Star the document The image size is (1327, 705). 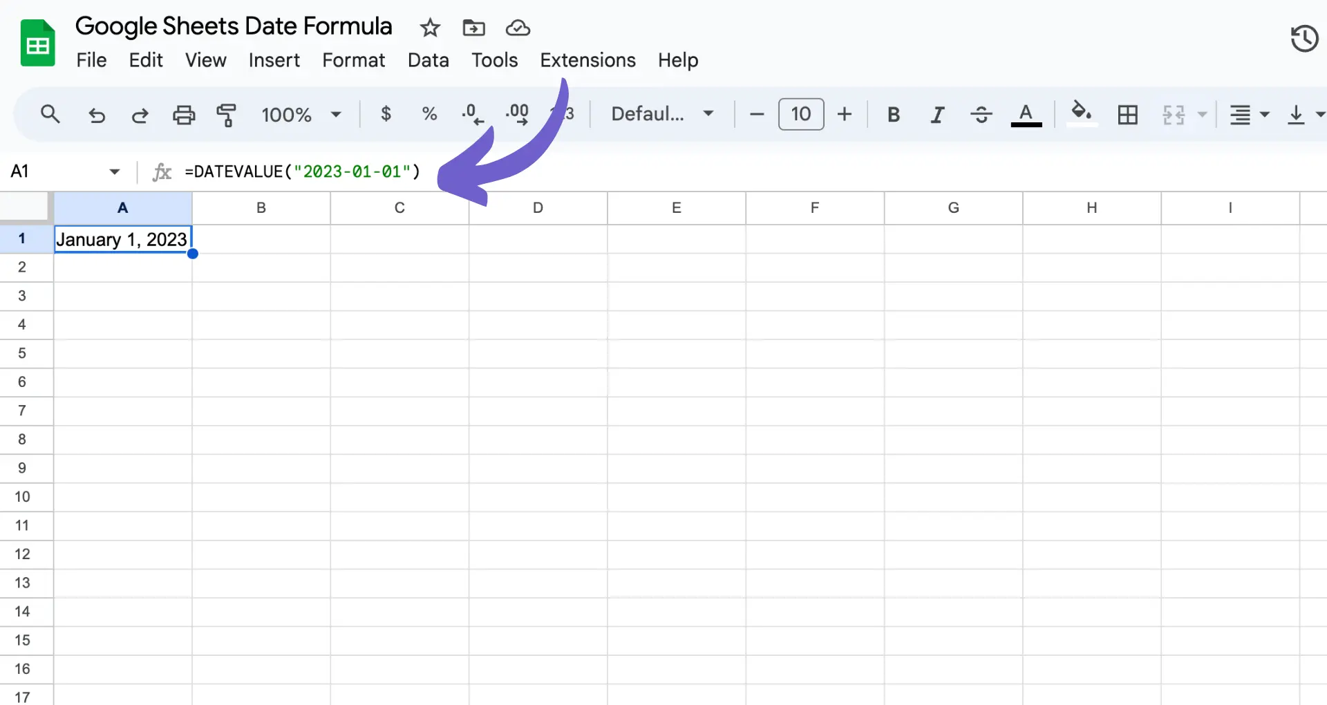430,28
